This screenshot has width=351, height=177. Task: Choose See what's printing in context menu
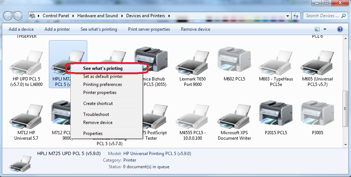point(103,68)
